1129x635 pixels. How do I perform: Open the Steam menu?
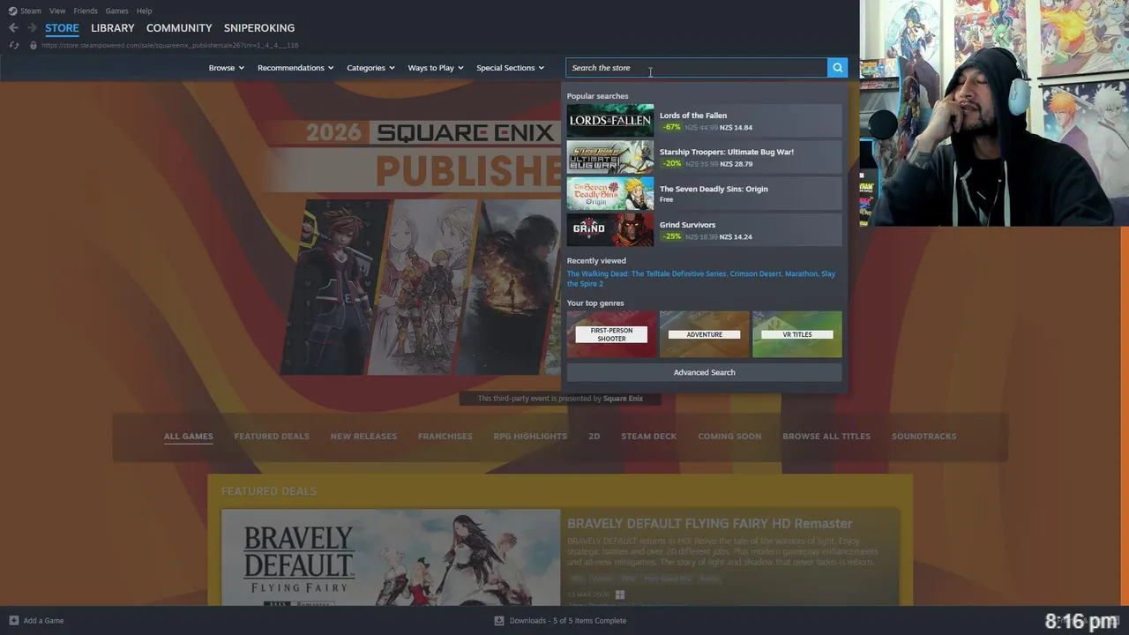pos(31,11)
